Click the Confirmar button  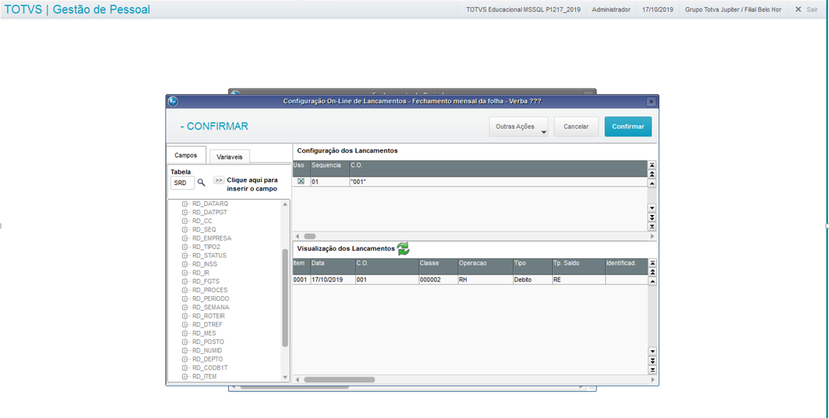click(628, 126)
